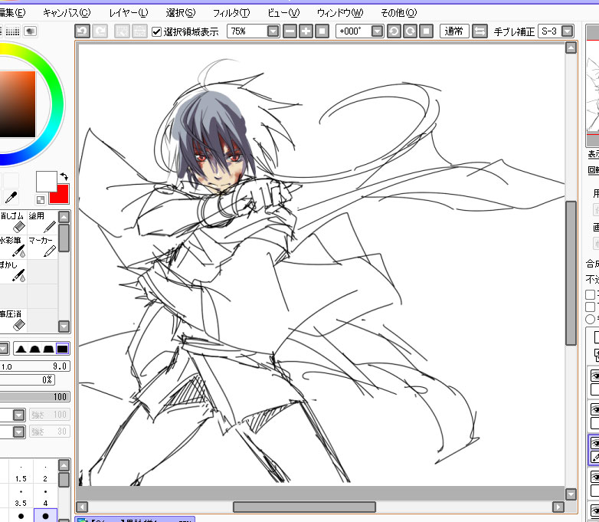Open the ウィンドウ(W) menu

click(x=340, y=12)
